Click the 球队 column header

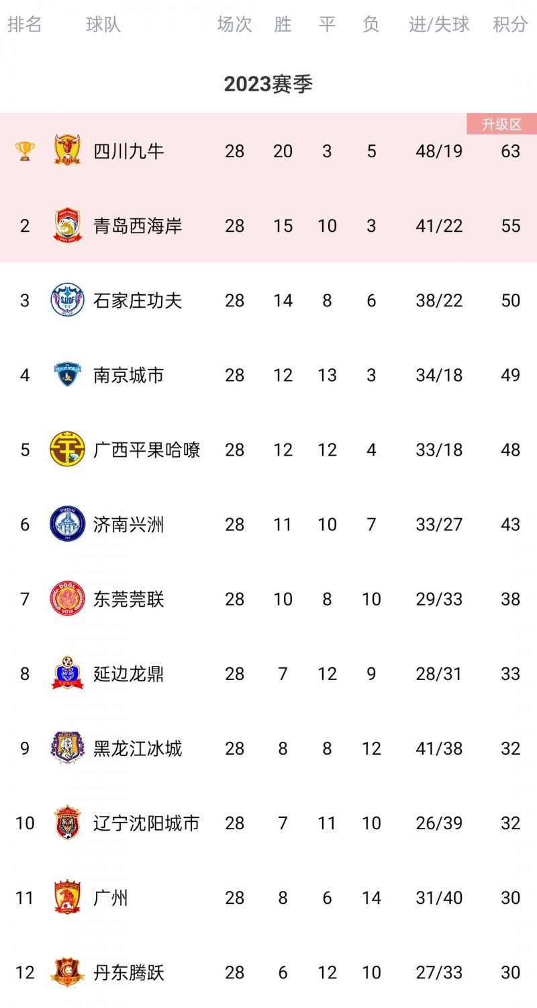pyautogui.click(x=103, y=25)
